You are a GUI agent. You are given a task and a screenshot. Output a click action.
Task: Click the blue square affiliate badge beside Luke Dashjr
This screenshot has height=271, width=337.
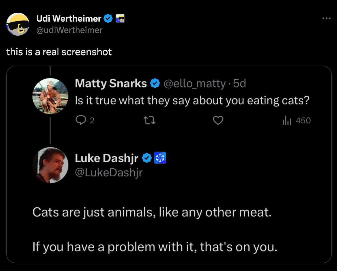(161, 158)
